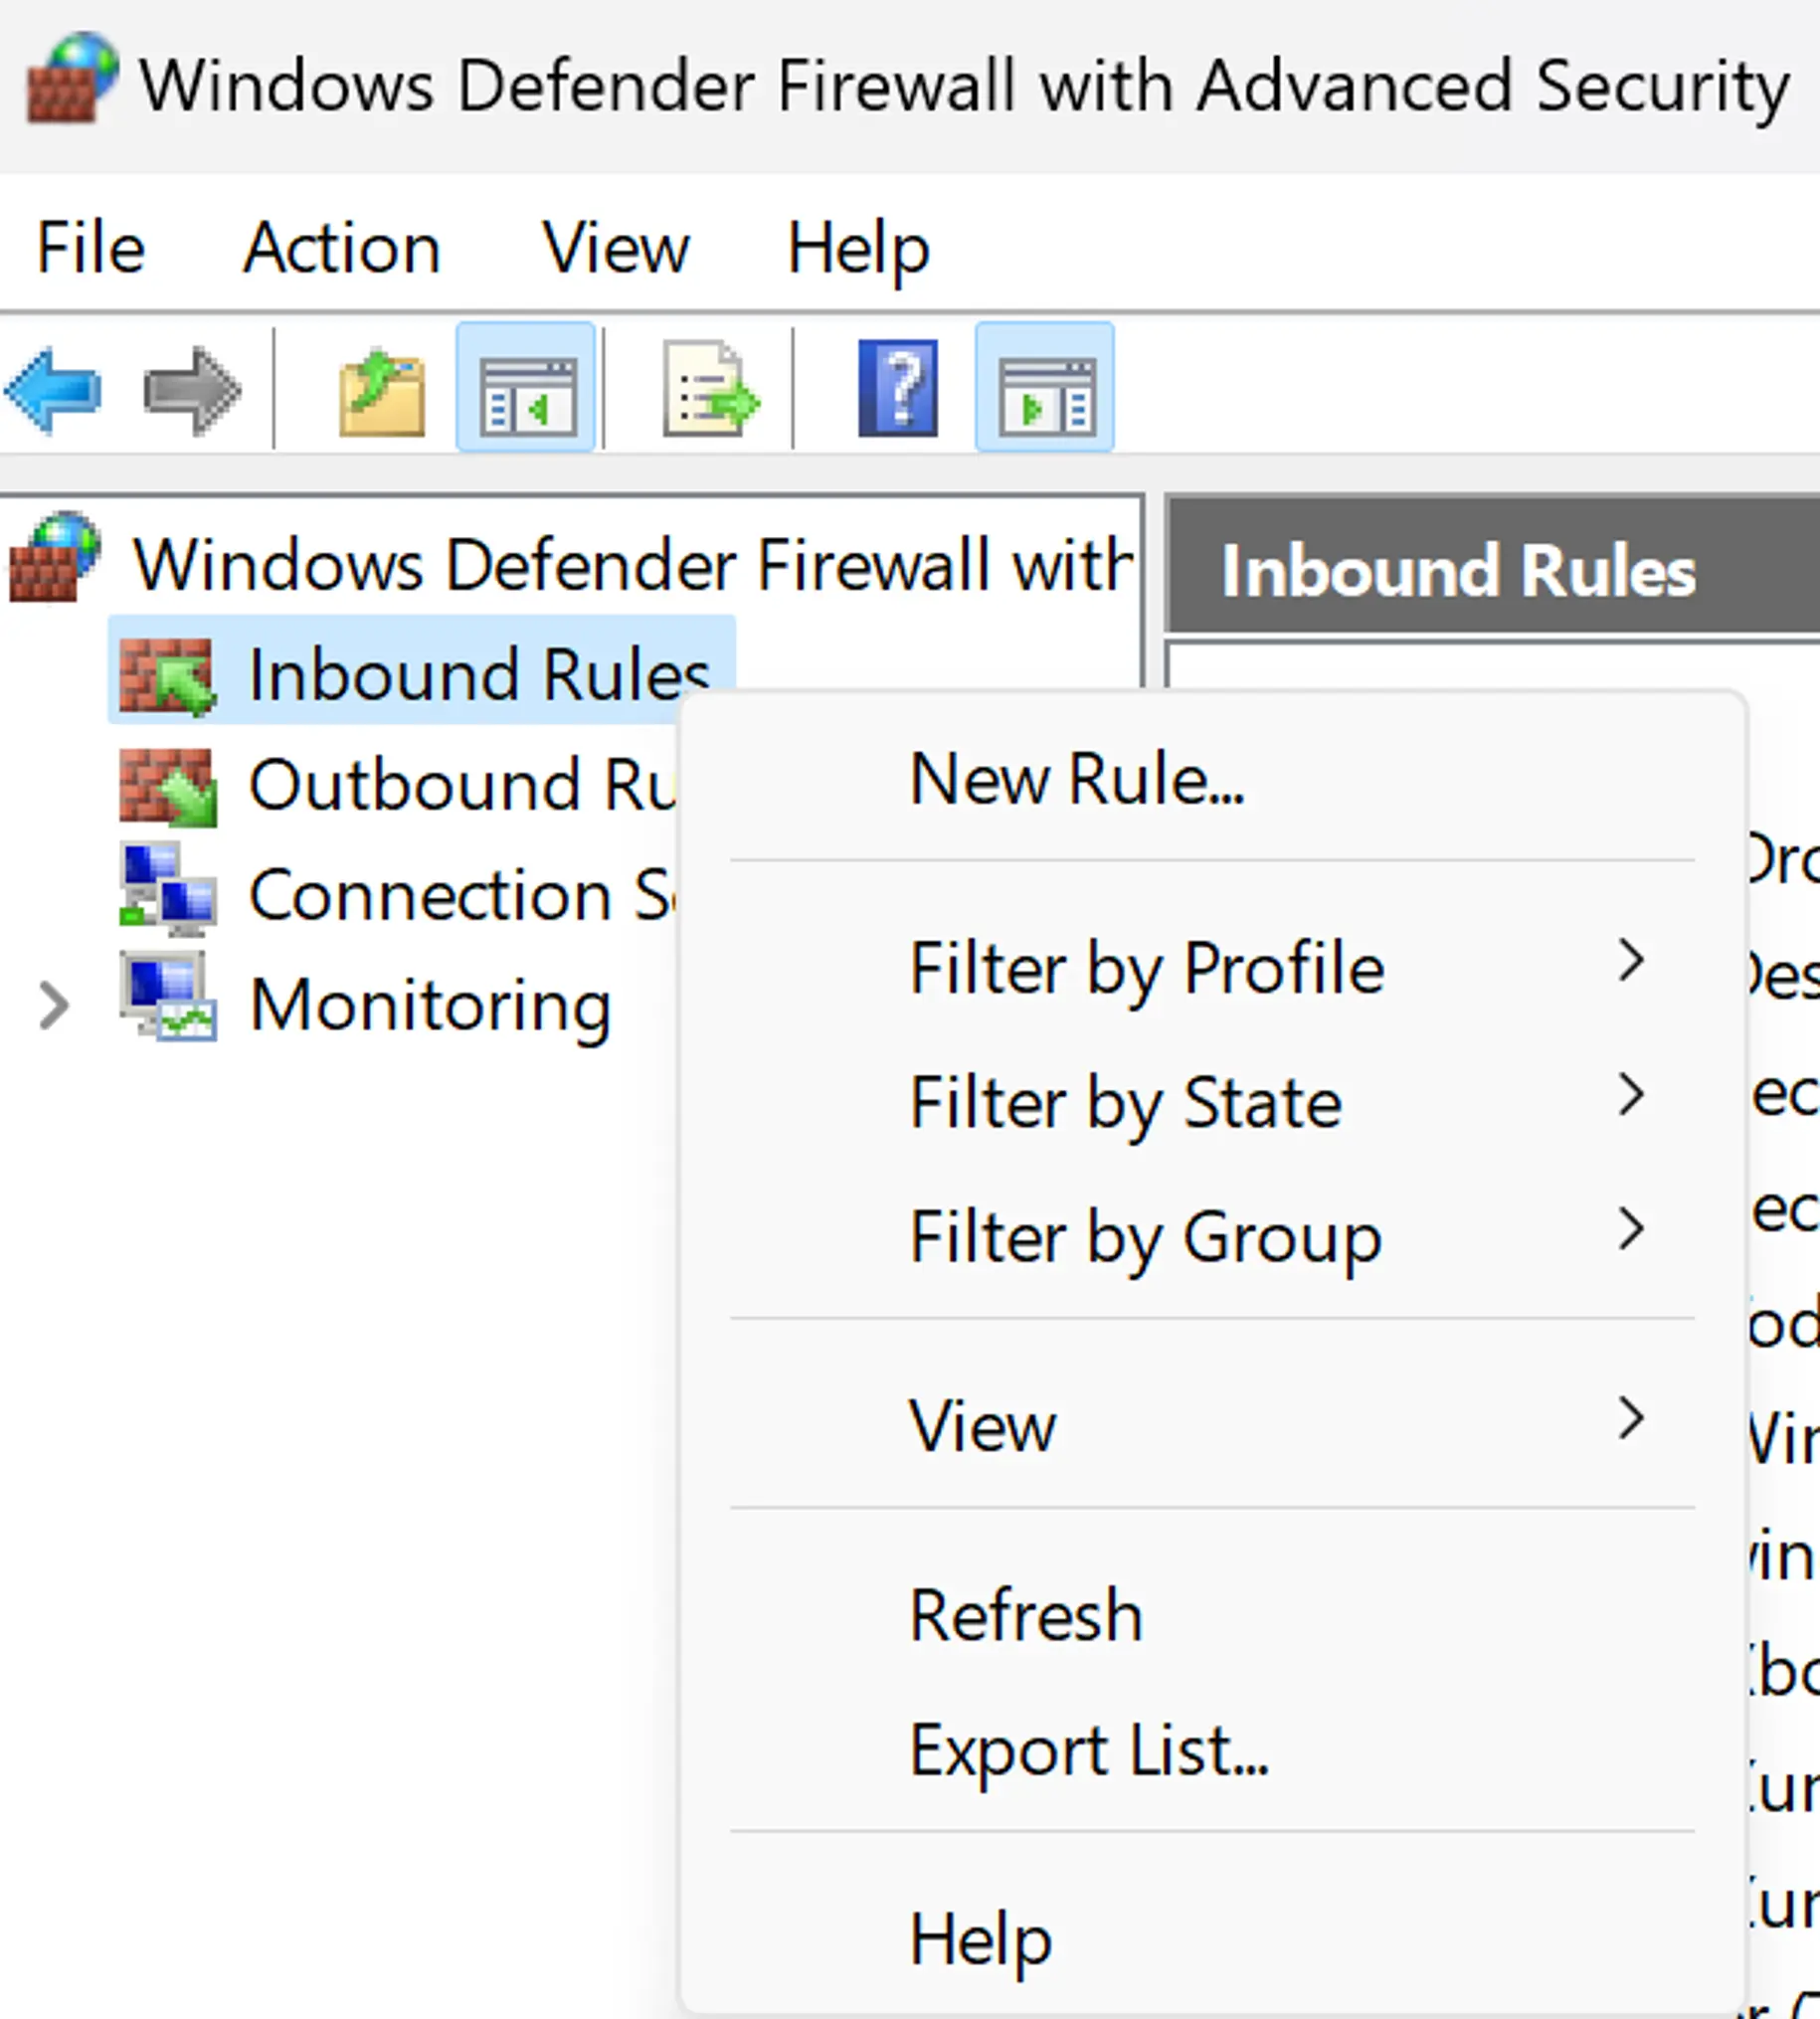The image size is (1820, 2019).
Task: Click the Export List toolbar icon
Action: 710,390
